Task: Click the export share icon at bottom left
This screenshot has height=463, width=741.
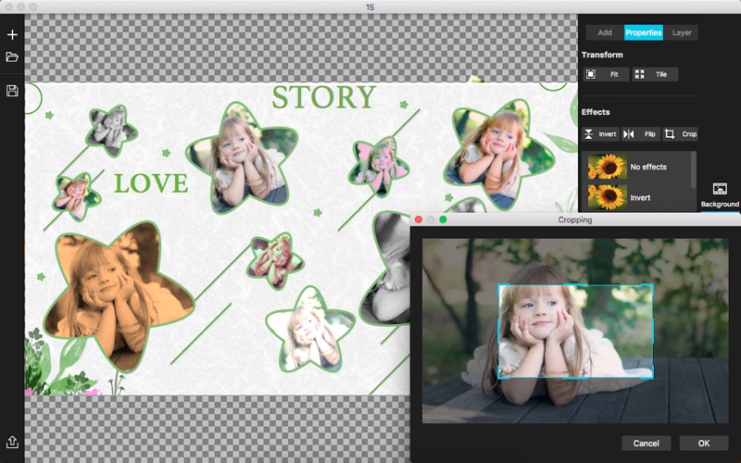Action: pos(12,442)
